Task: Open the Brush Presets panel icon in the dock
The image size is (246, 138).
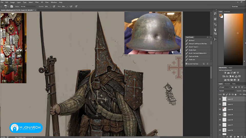Action: 215,19
